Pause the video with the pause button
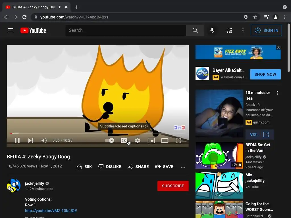 (17, 140)
